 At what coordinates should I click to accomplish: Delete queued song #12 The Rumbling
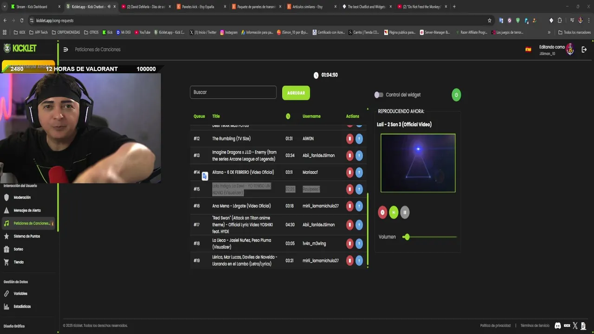click(x=350, y=139)
